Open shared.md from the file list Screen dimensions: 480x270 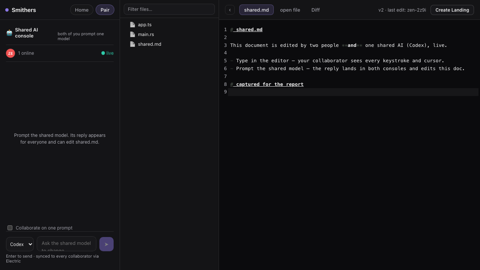150,44
